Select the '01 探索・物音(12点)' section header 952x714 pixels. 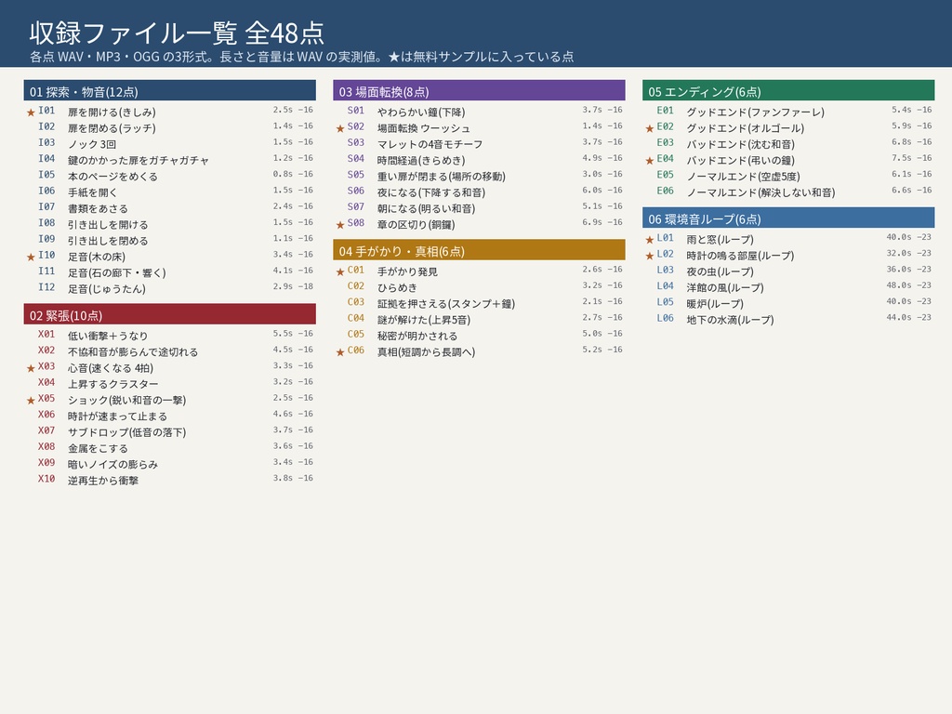(169, 90)
